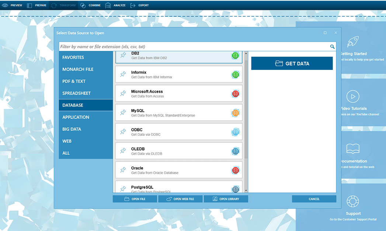
Task: Click the Get Data button
Action: tap(292, 63)
